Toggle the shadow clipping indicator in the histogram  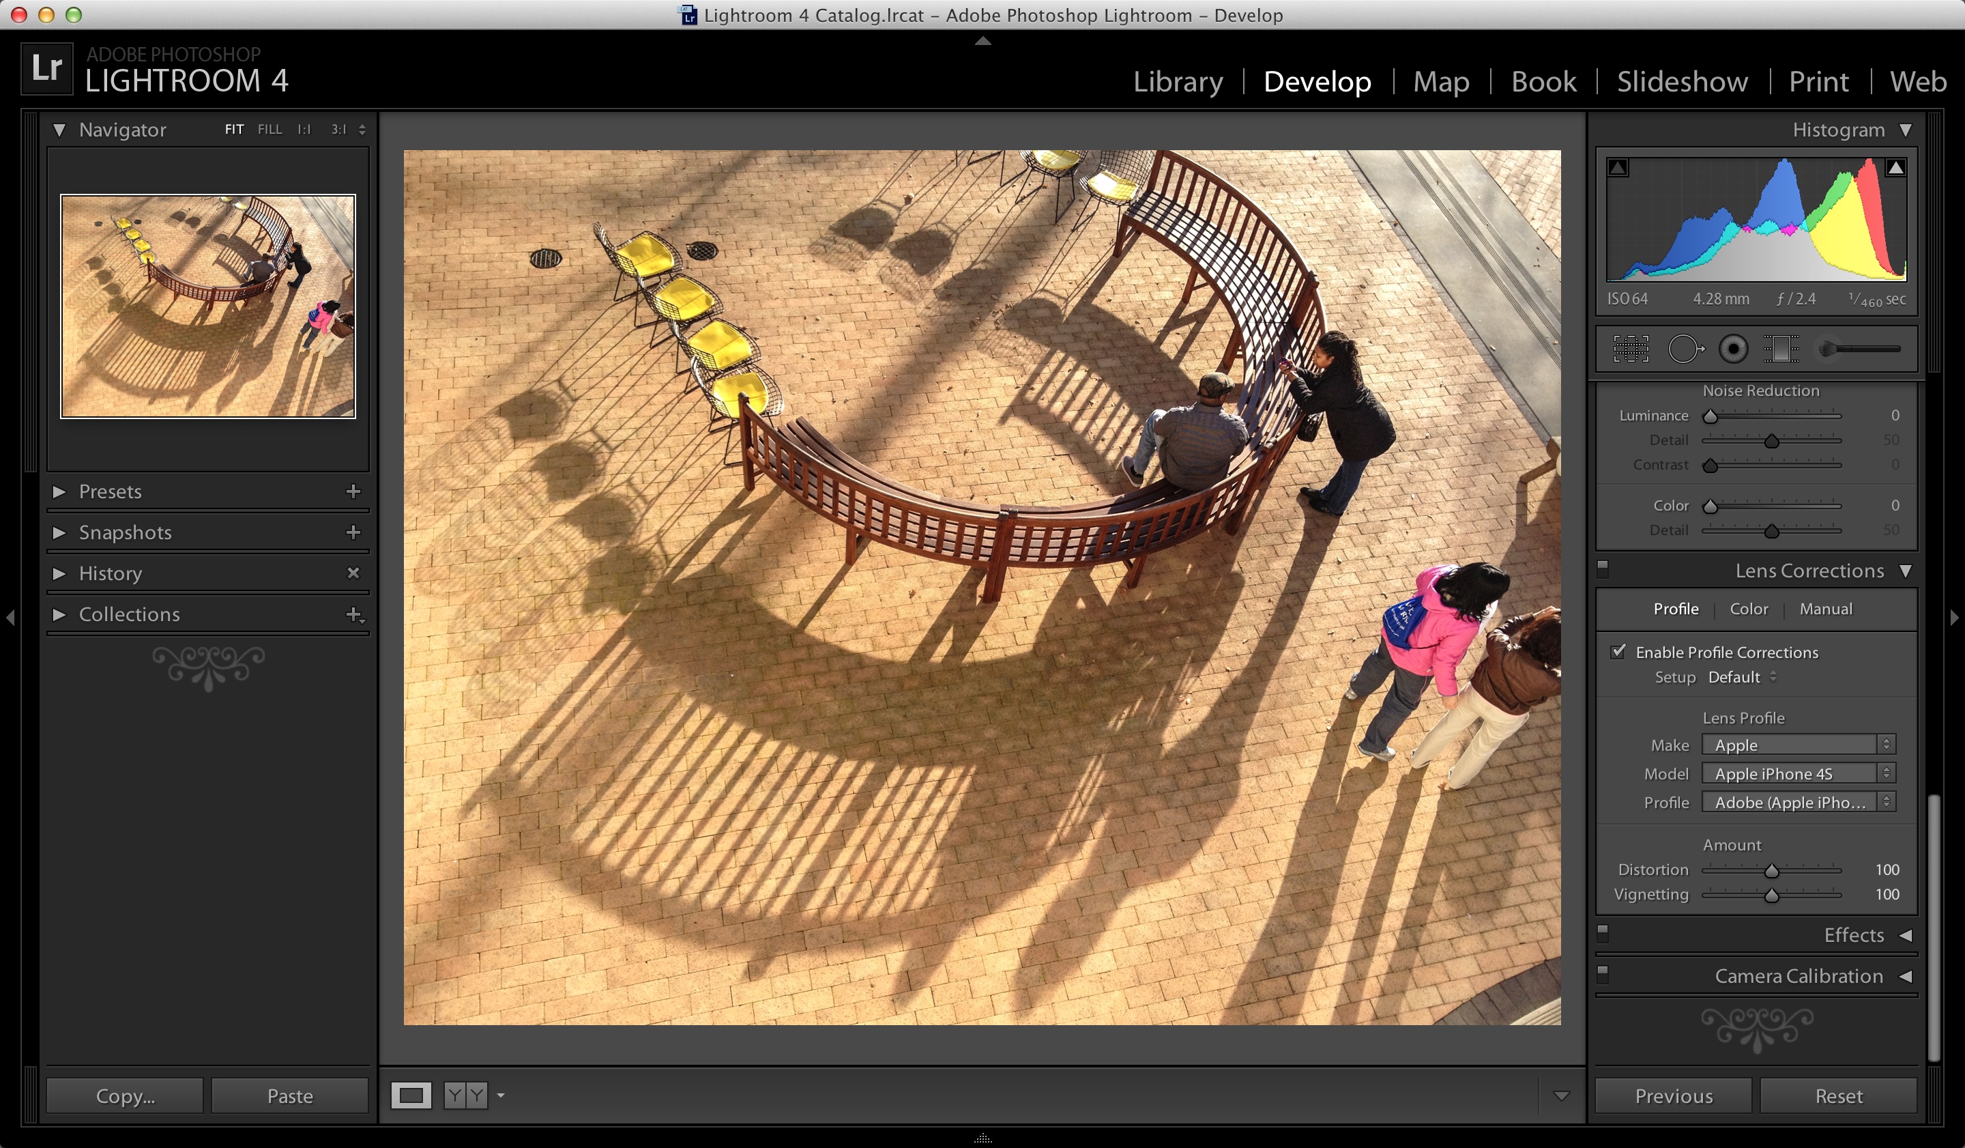coord(1618,168)
